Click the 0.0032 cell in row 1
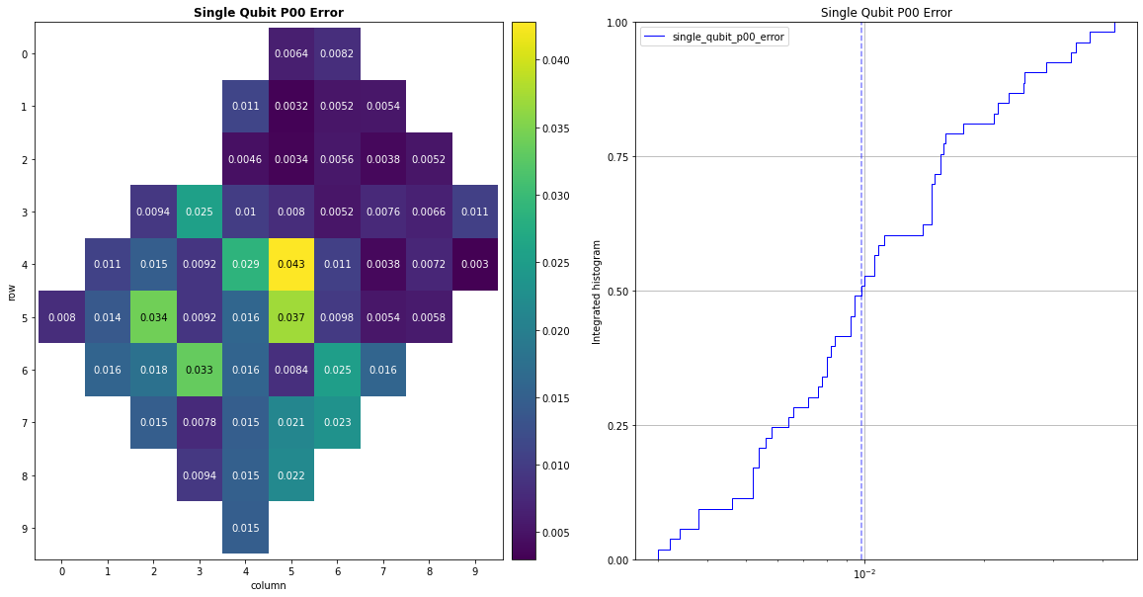The width and height of the screenshot is (1143, 597). (291, 106)
